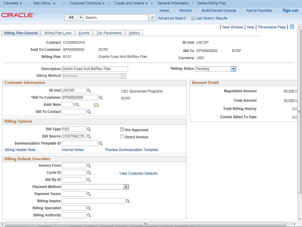302x227 pixels.
Task: Click lookup icon for Bill Type field
Action: 89,129
